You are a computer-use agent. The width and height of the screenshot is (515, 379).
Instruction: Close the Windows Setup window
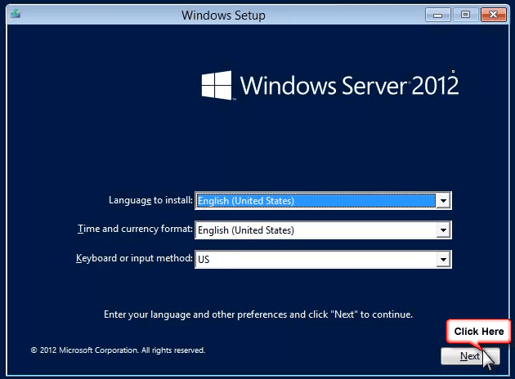click(x=493, y=15)
